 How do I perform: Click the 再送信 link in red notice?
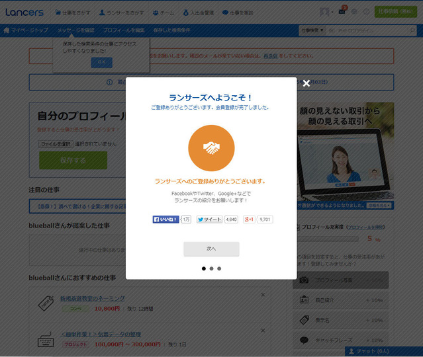click(x=270, y=56)
